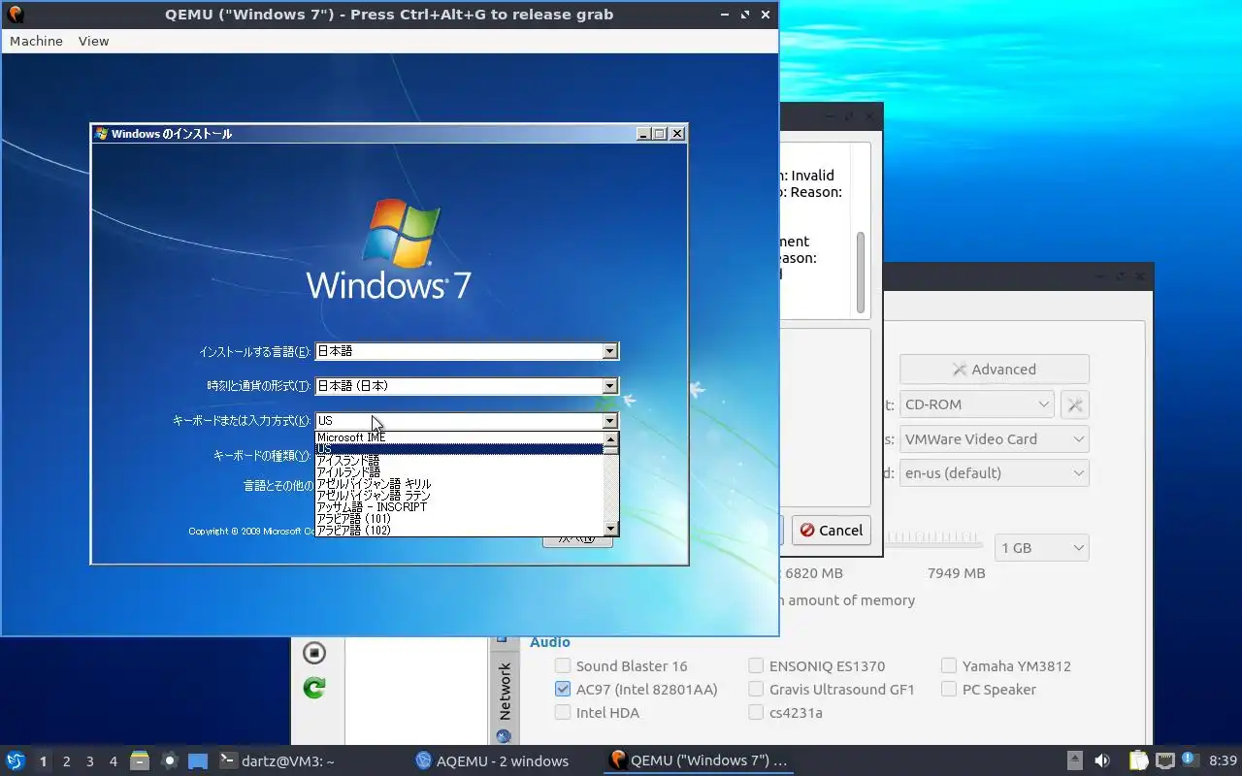1242x776 pixels.
Task: Open the View menu in QEMU window
Action: (x=93, y=41)
